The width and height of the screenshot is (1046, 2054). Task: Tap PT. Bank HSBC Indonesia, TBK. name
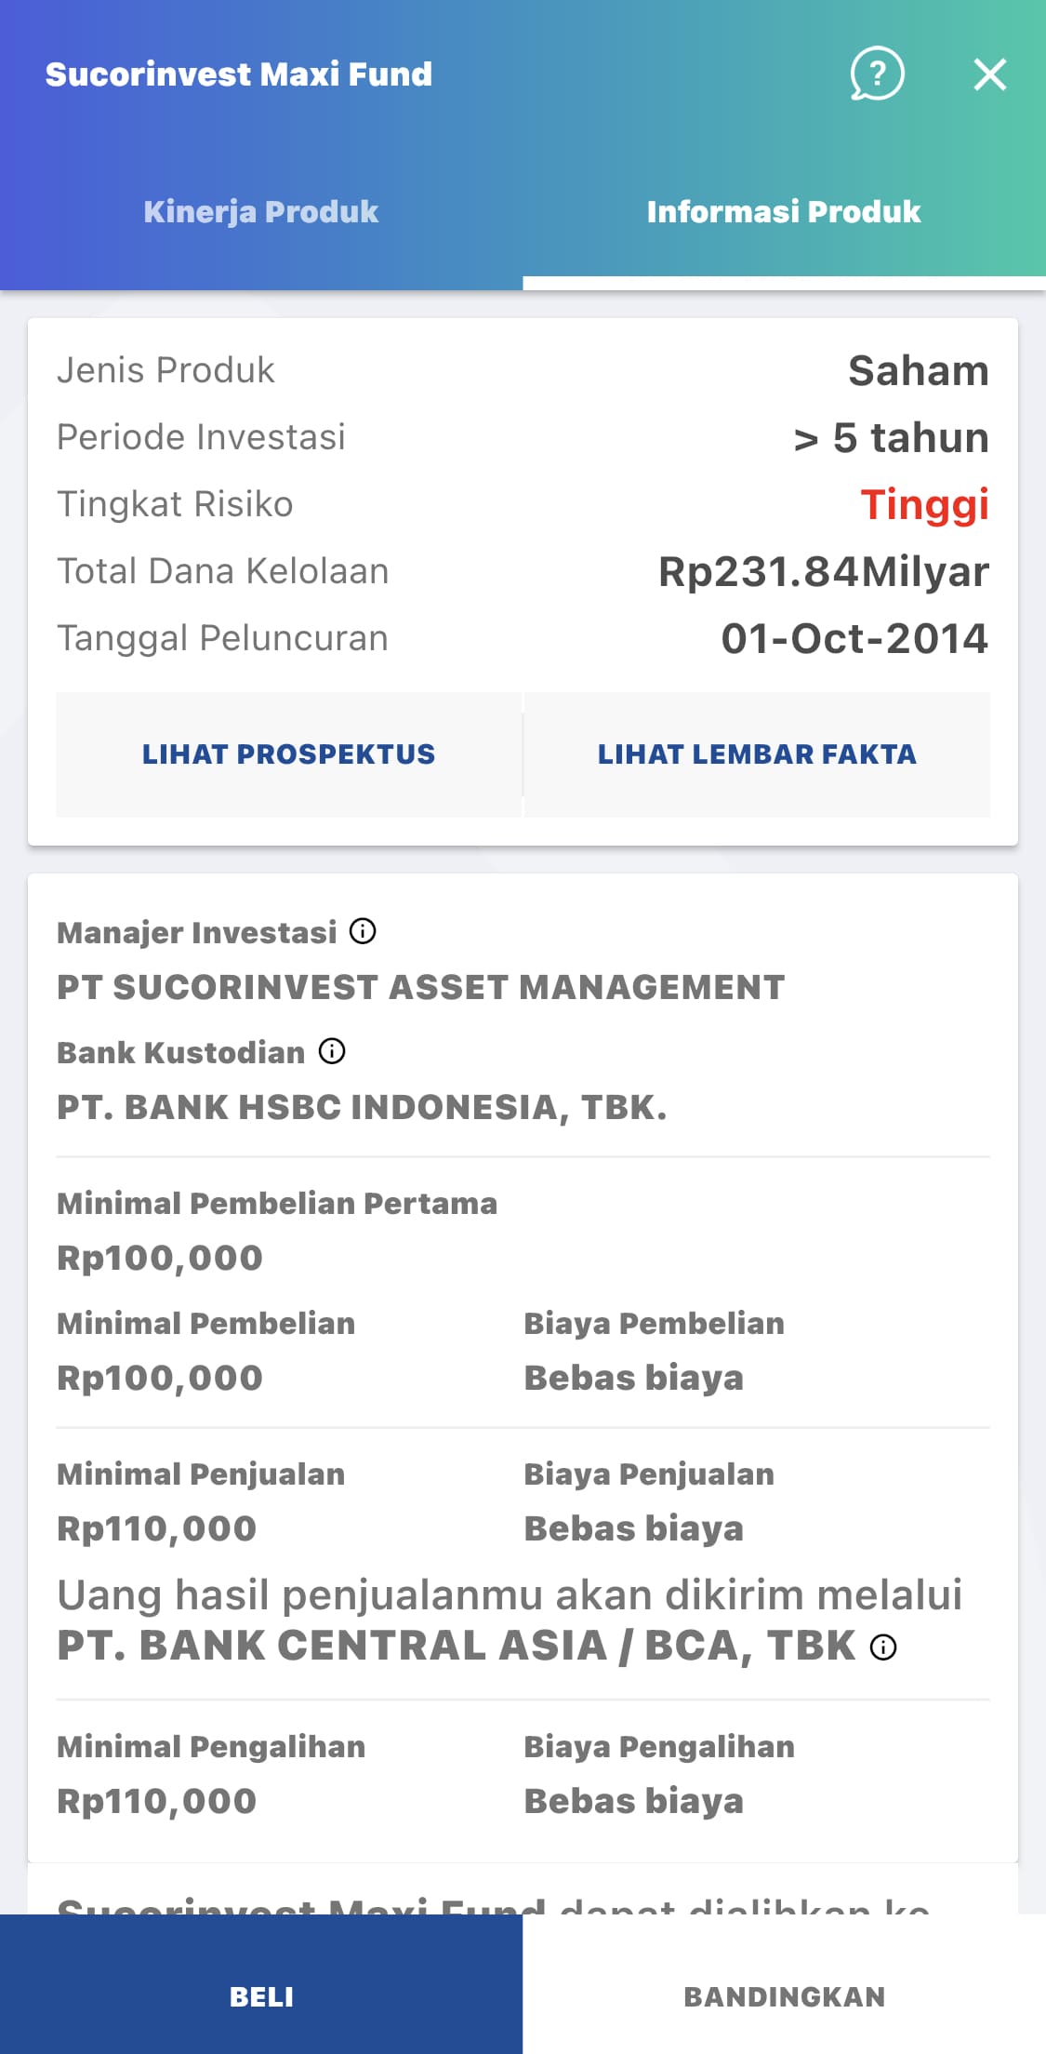[x=362, y=1107]
